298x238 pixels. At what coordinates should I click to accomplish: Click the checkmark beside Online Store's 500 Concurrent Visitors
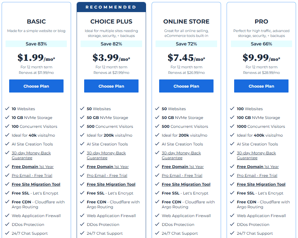(x=157, y=126)
